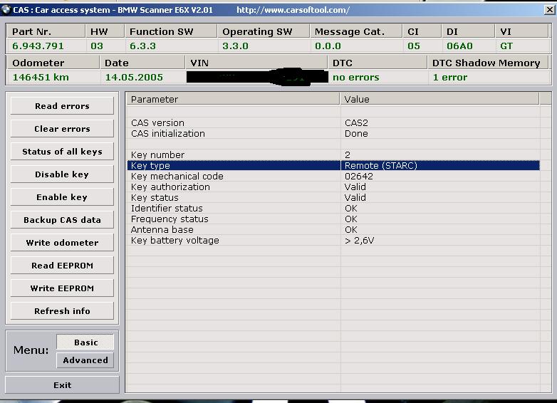Select the Key status row
The height and width of the screenshot is (403, 557).
point(333,197)
